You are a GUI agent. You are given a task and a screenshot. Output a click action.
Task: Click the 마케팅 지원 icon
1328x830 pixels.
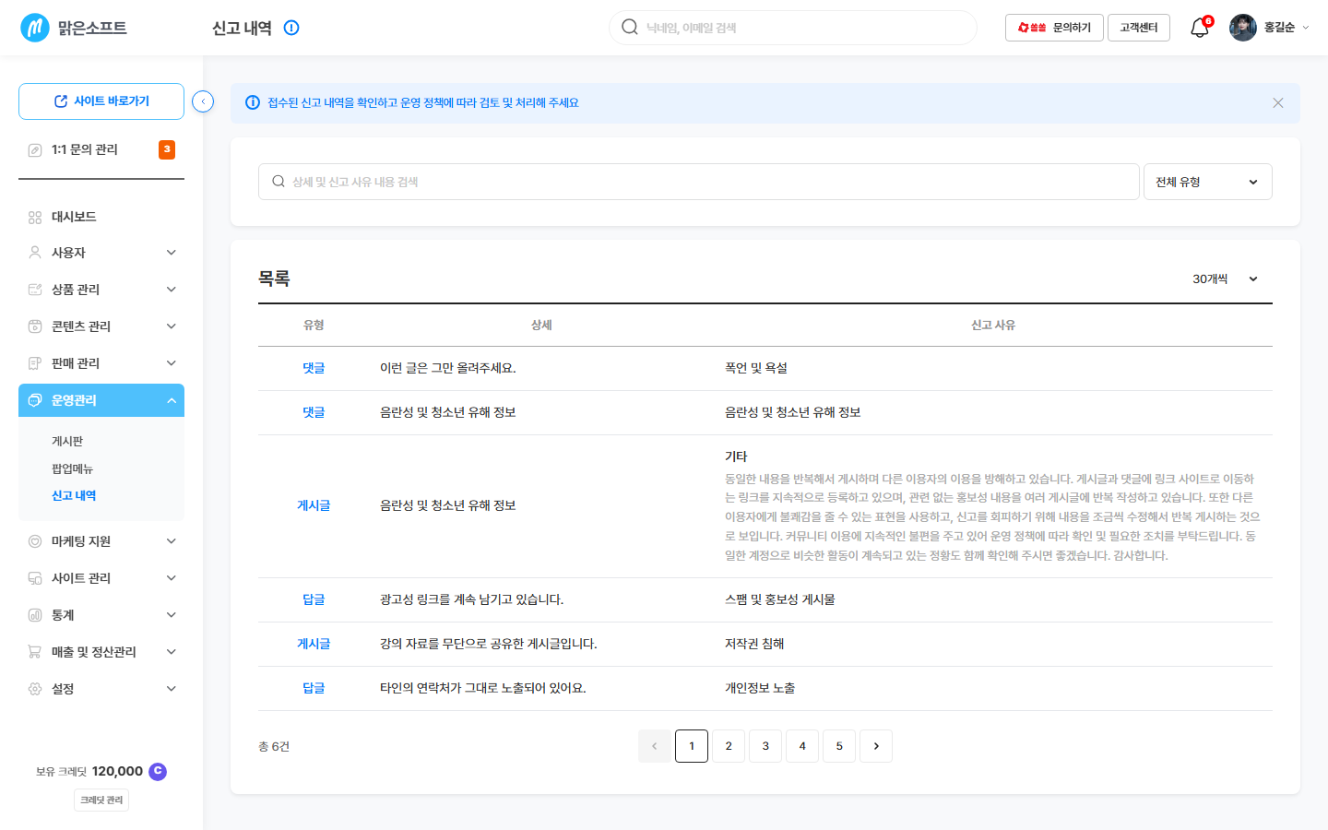pos(35,541)
